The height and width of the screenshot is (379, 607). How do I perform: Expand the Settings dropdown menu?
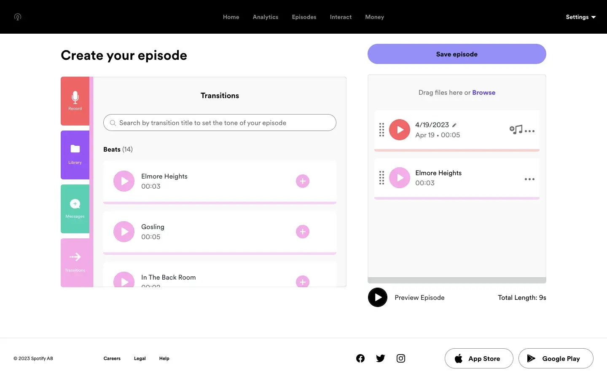click(x=580, y=17)
